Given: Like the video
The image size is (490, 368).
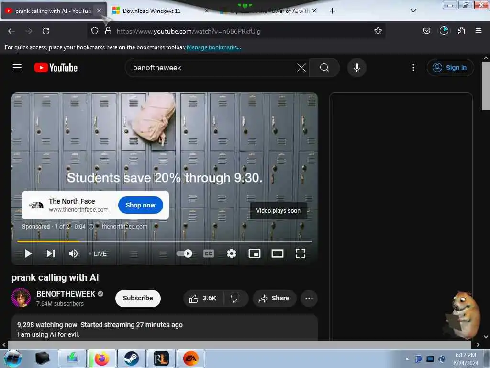Looking at the screenshot, I should pyautogui.click(x=203, y=298).
